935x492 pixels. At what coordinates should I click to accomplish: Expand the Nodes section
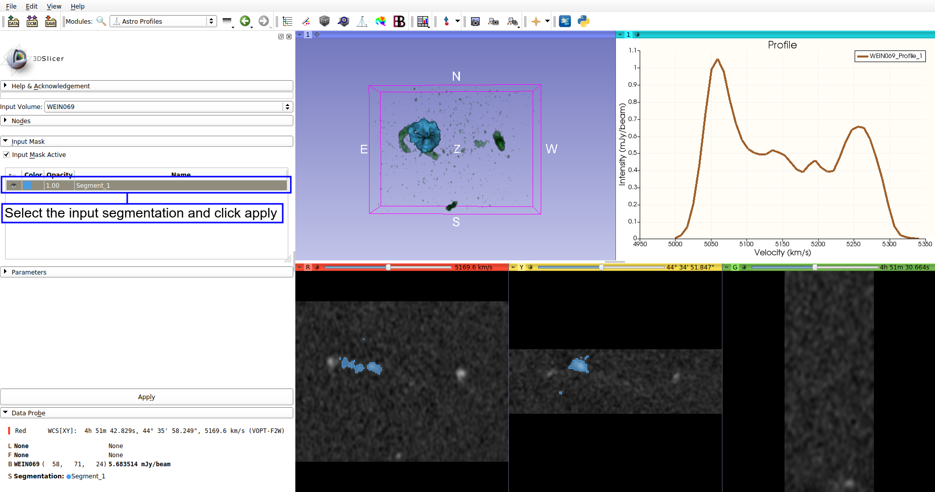tap(146, 121)
